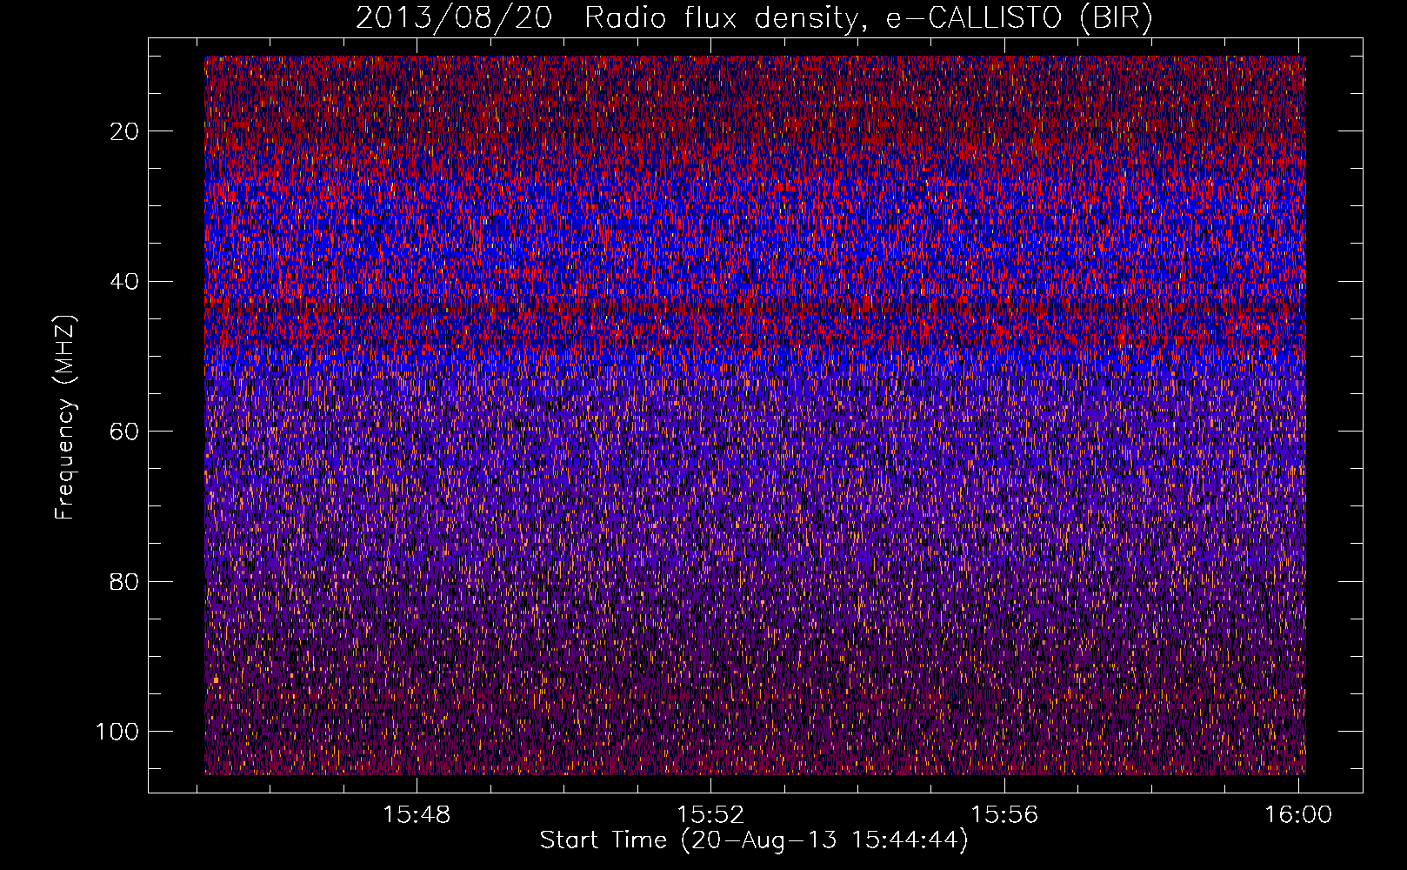The height and width of the screenshot is (870, 1407).
Task: Click the 40 frequency tick label
Action: (125, 281)
